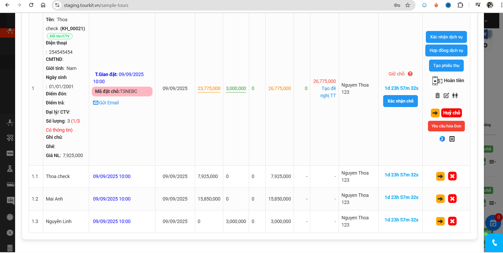Click the Hoàn tiền refund icon

point(437,81)
